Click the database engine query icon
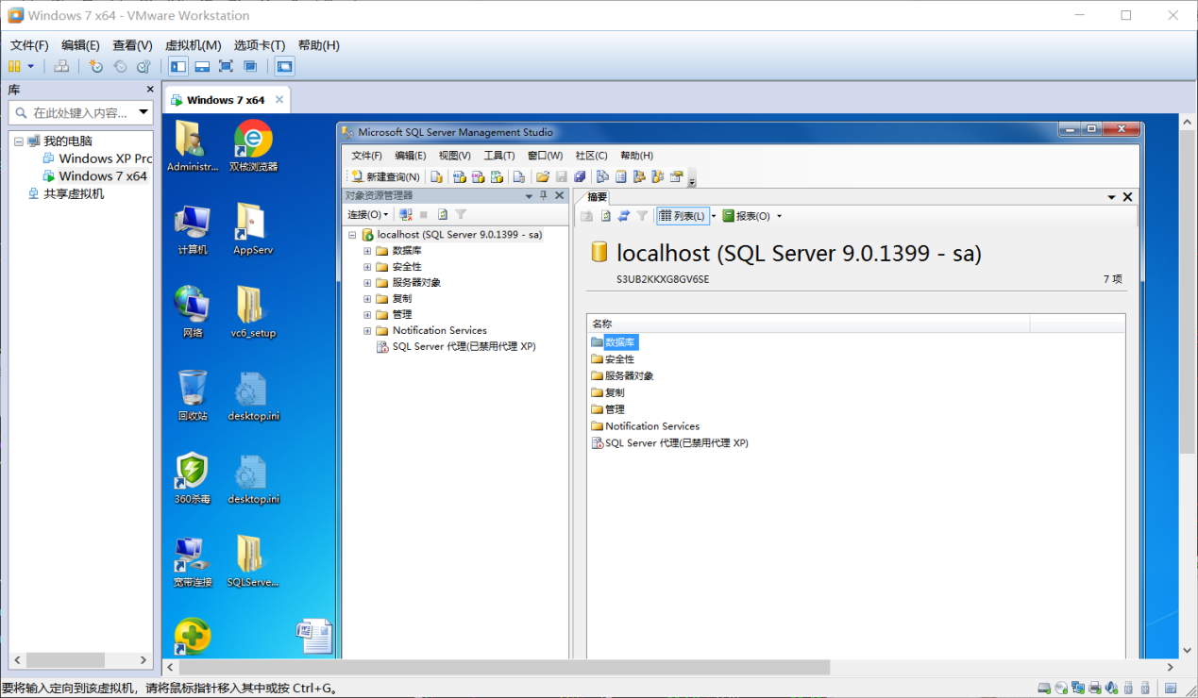This screenshot has width=1198, height=698. pyautogui.click(x=436, y=176)
